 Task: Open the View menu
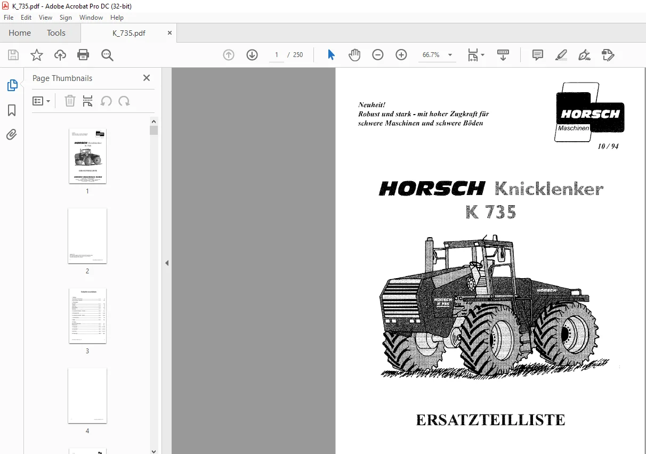coord(45,18)
